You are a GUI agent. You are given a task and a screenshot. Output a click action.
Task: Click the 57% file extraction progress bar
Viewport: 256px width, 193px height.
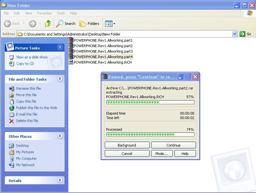[150, 102]
